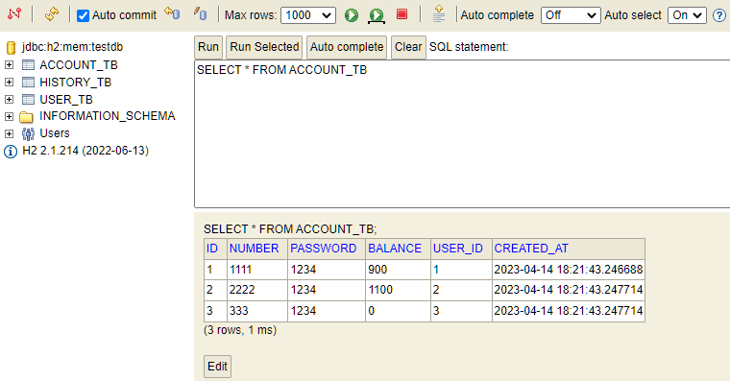730x381 pixels.
Task: Click the executed 'SELECT * FROM ACCOUNT_TB;' result line
Action: 290,228
